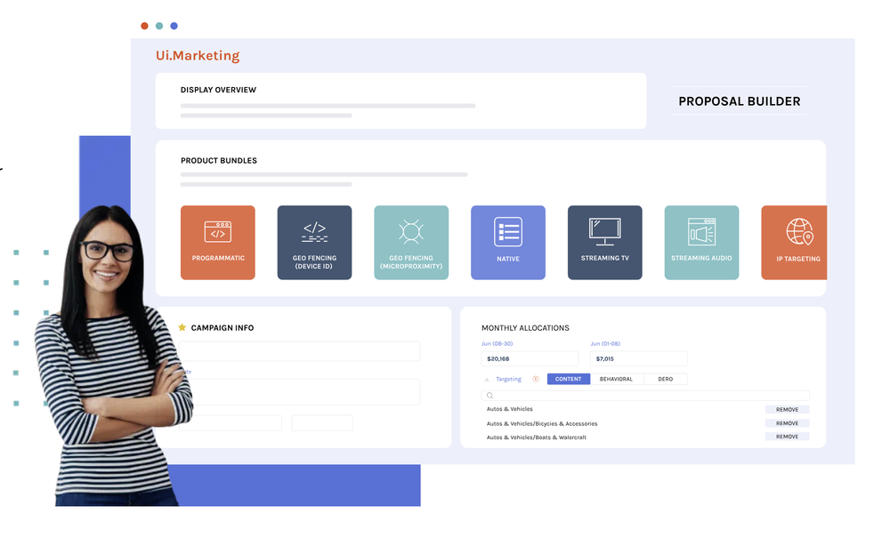The height and width of the screenshot is (538, 890).
Task: Click the orange dot at the top left
Action: click(x=144, y=26)
